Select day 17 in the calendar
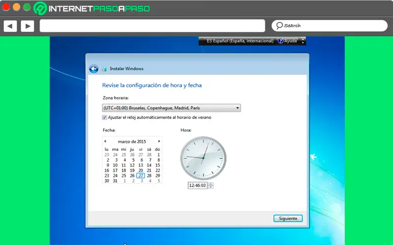 [x=115, y=171]
